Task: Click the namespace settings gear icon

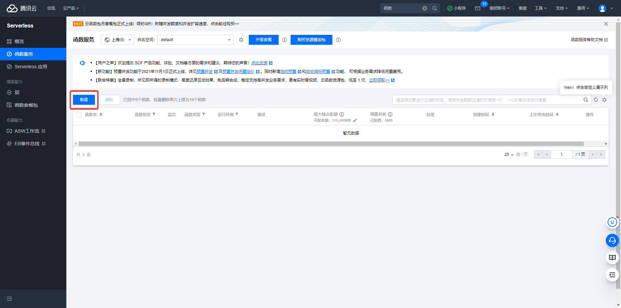Action: click(x=241, y=40)
